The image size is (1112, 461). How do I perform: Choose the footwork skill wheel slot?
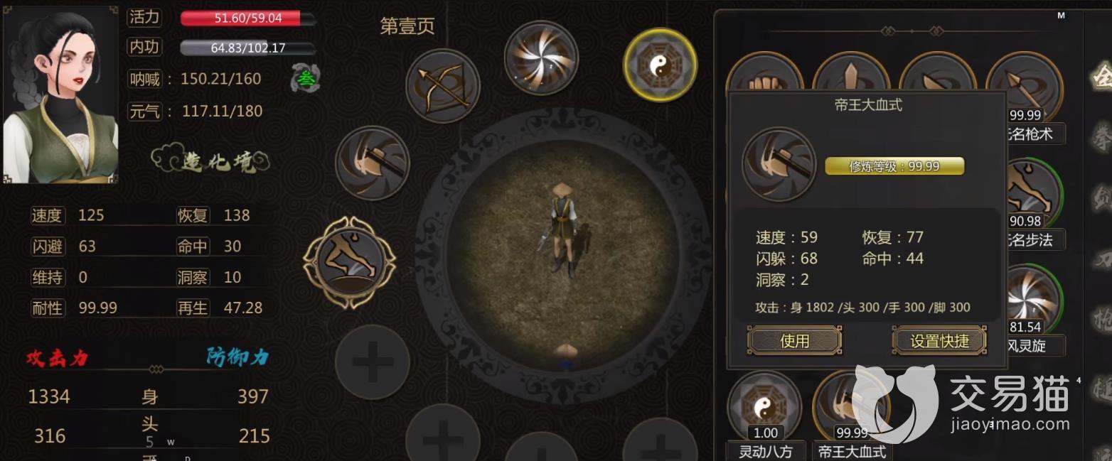pos(350,263)
